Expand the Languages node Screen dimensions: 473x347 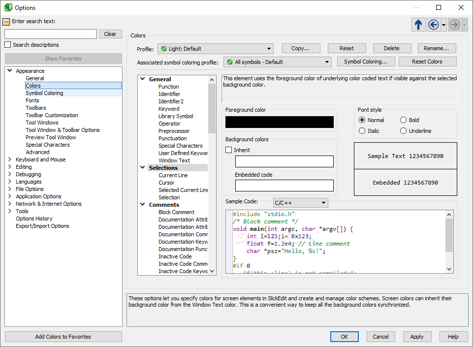click(x=10, y=182)
